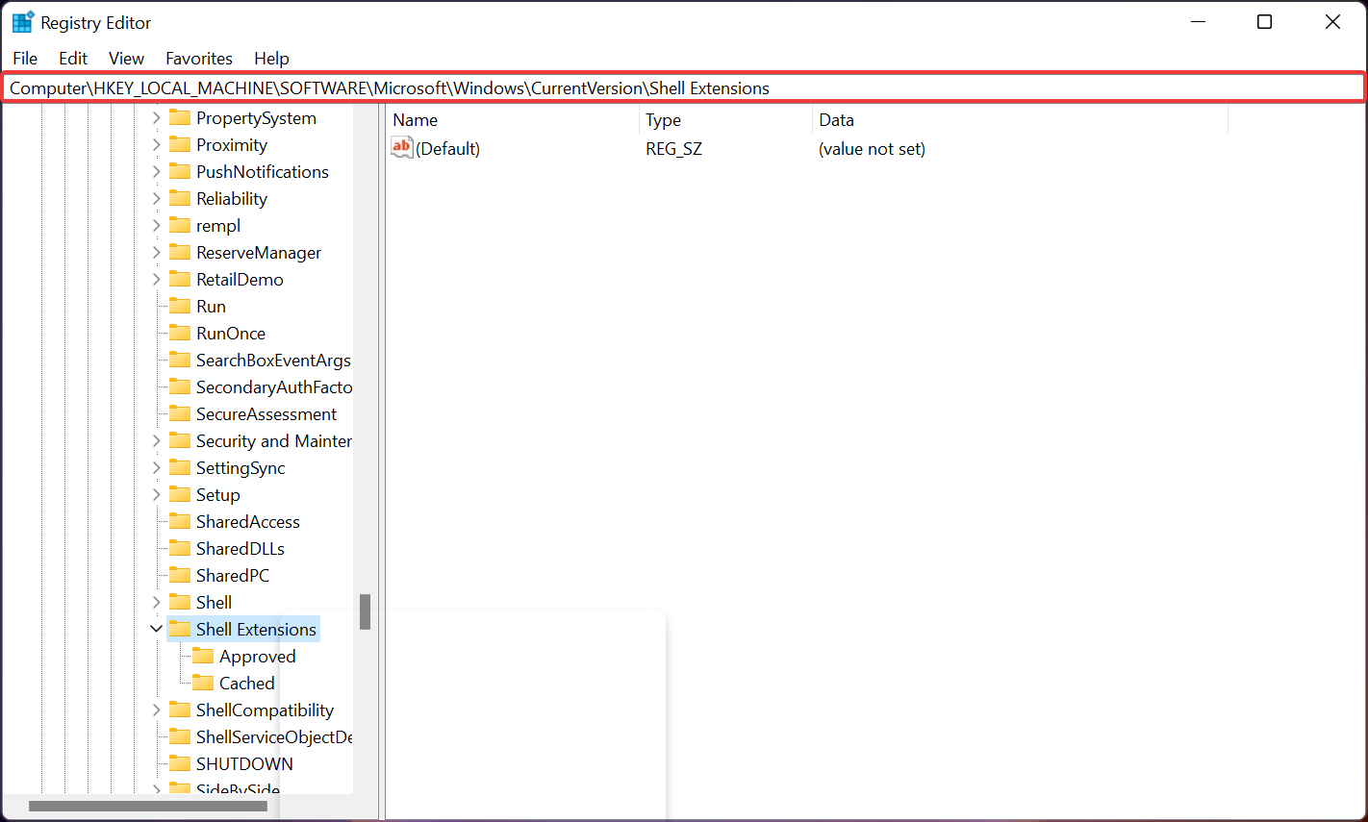This screenshot has width=1368, height=822.
Task: Click the Run key folder icon
Action: tap(180, 306)
